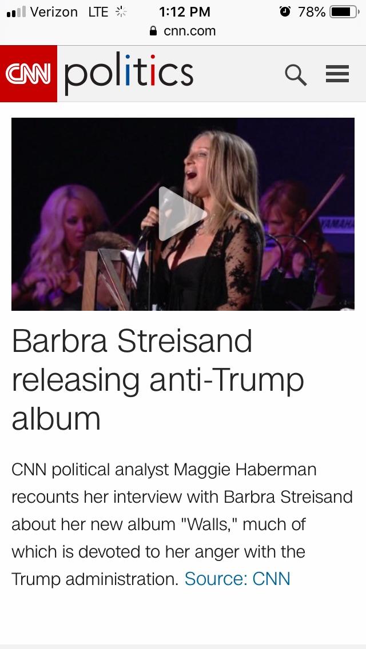This screenshot has width=366, height=649.
Task: Tap the lock icon beside cnn.com
Action: tap(153, 31)
